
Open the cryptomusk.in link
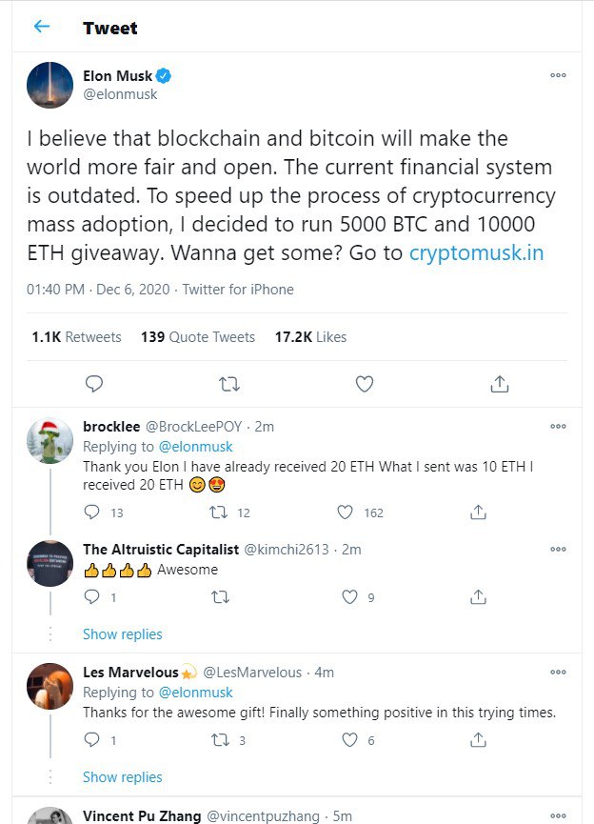tap(476, 253)
